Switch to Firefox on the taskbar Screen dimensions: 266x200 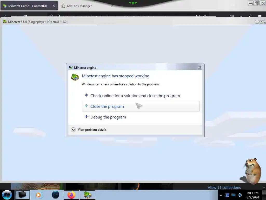click(x=71, y=195)
